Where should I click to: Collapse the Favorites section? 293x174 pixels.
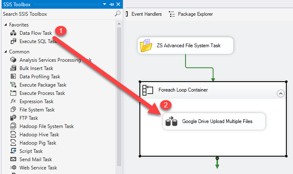coord(5,25)
